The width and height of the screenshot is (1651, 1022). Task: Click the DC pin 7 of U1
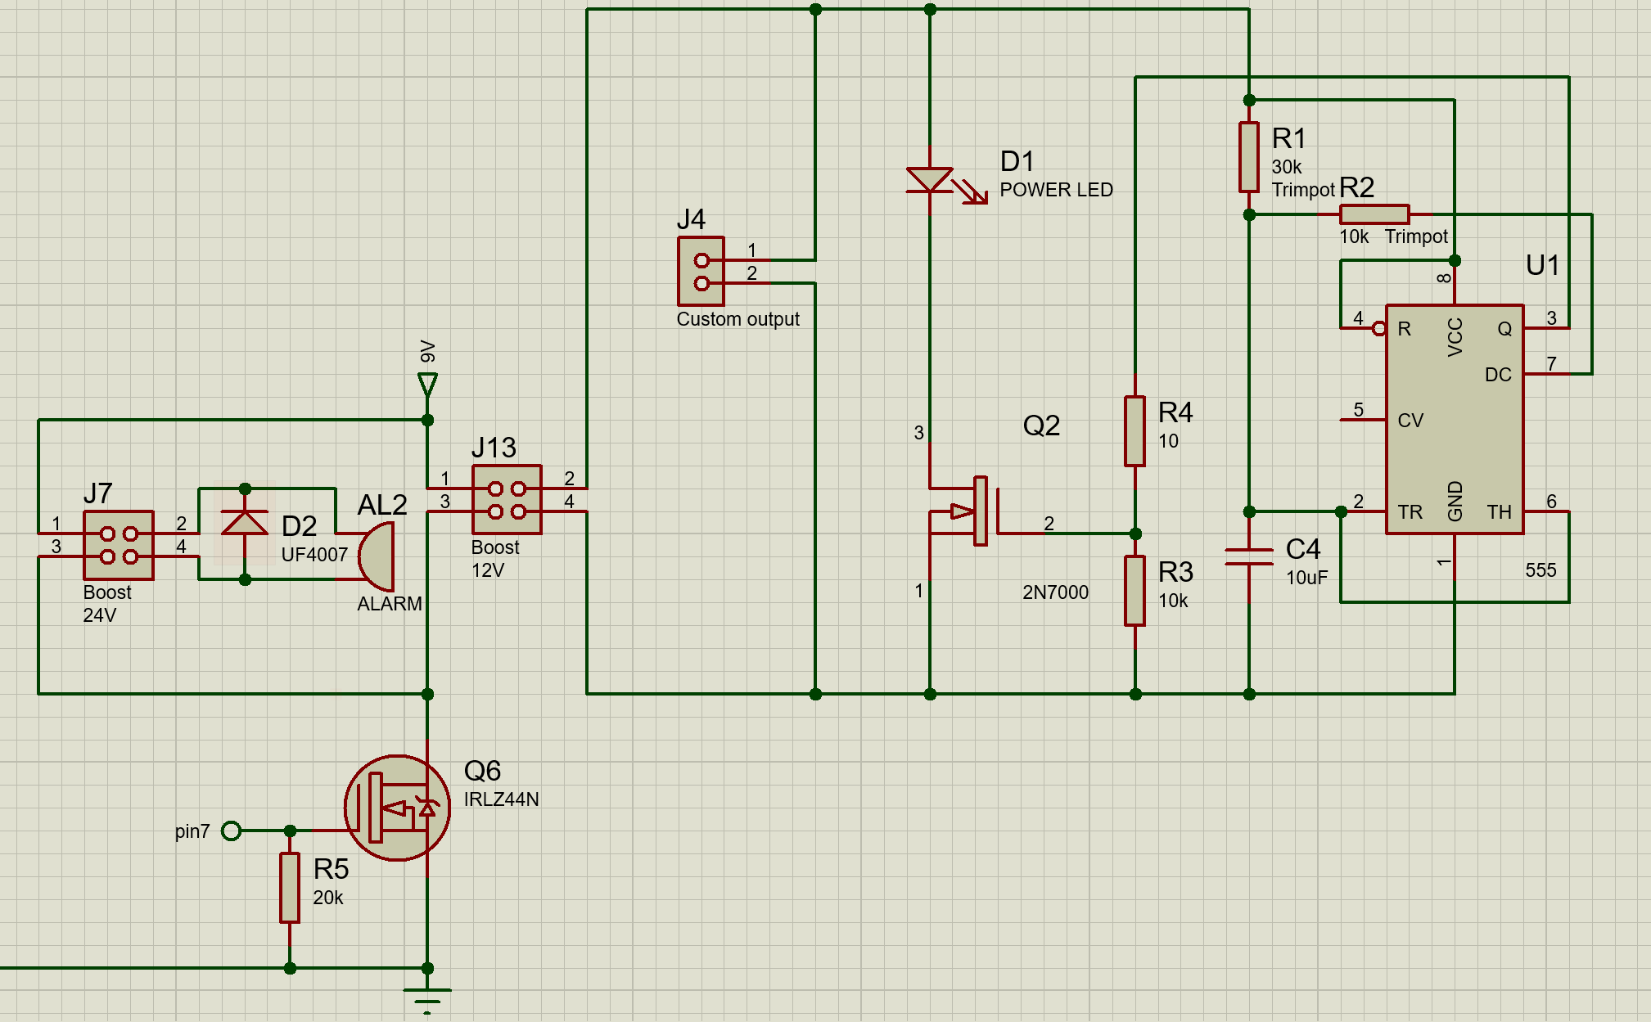pos(1547,374)
